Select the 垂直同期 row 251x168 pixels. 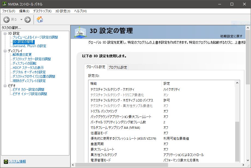pos(161,144)
